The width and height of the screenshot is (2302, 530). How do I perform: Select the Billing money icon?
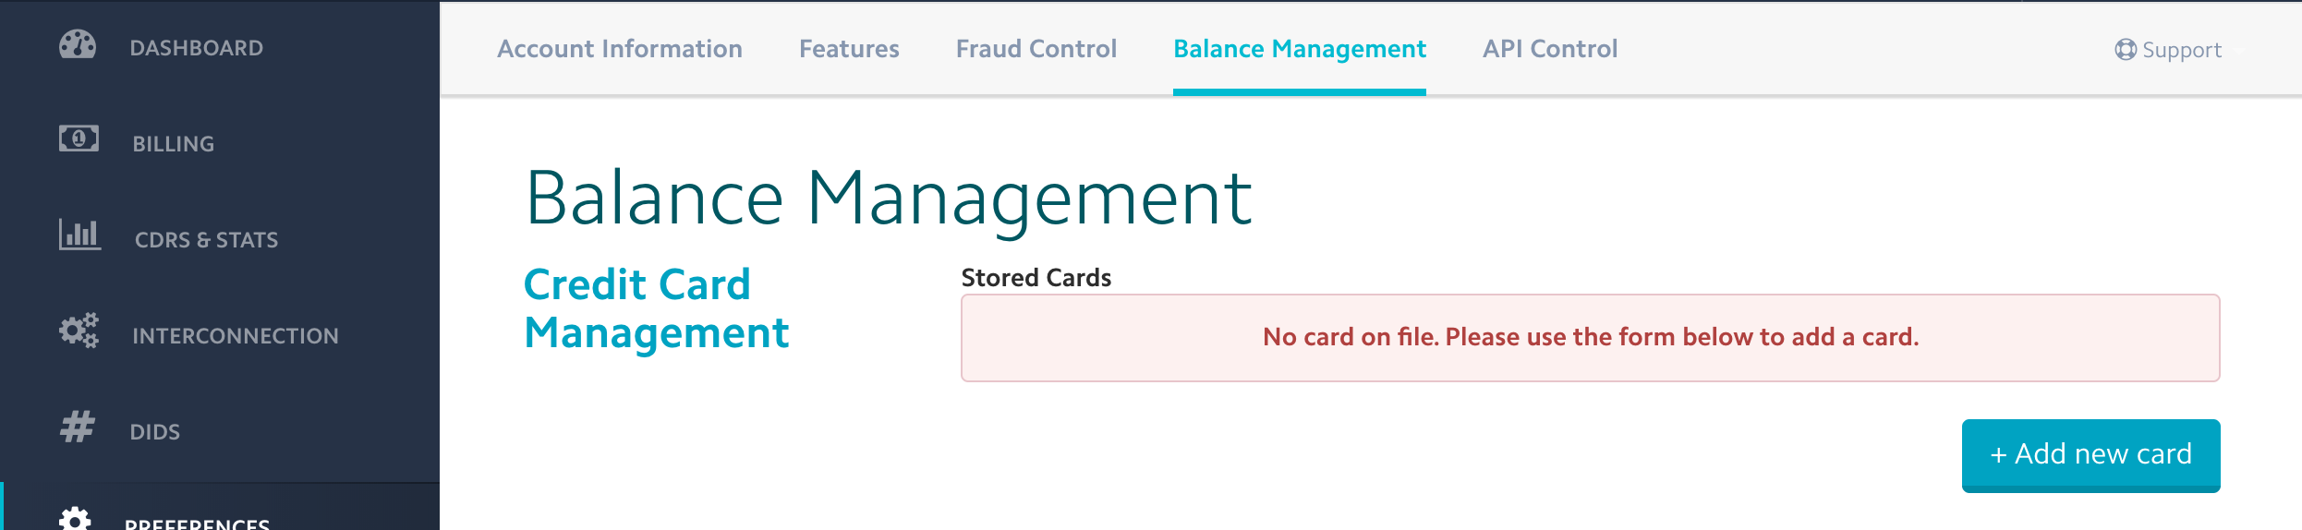[79, 139]
